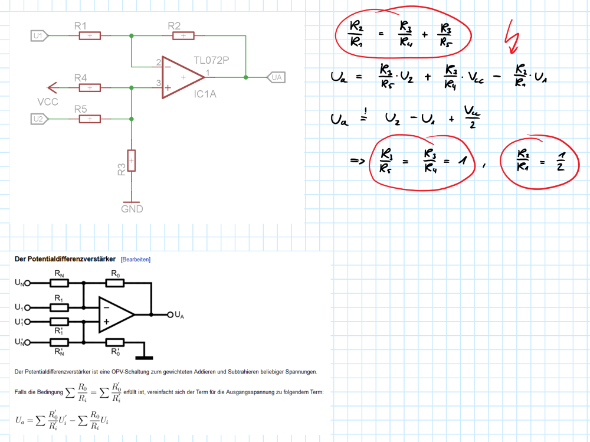The image size is (590, 442).
Task: Click the op-amp in the Potentialdifferenzverstärker diagram
Action: coord(116,315)
